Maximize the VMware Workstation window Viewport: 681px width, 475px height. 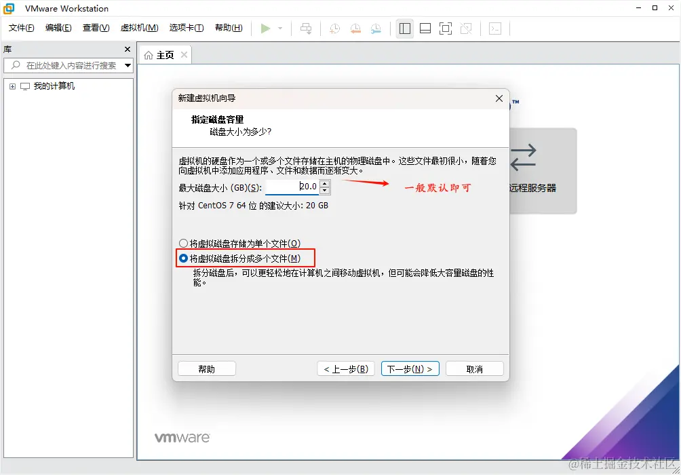655,8
